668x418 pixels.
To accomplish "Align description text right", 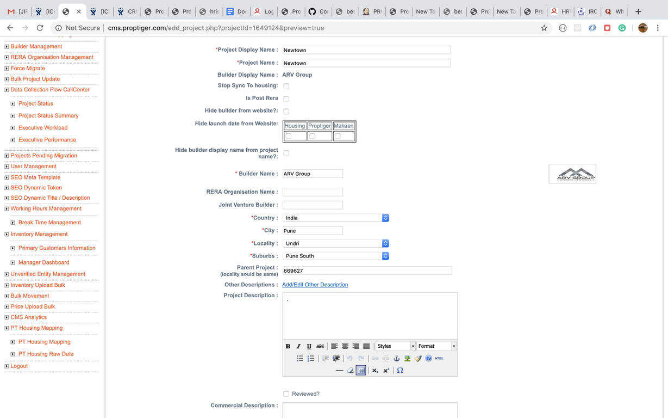I will tap(356, 346).
